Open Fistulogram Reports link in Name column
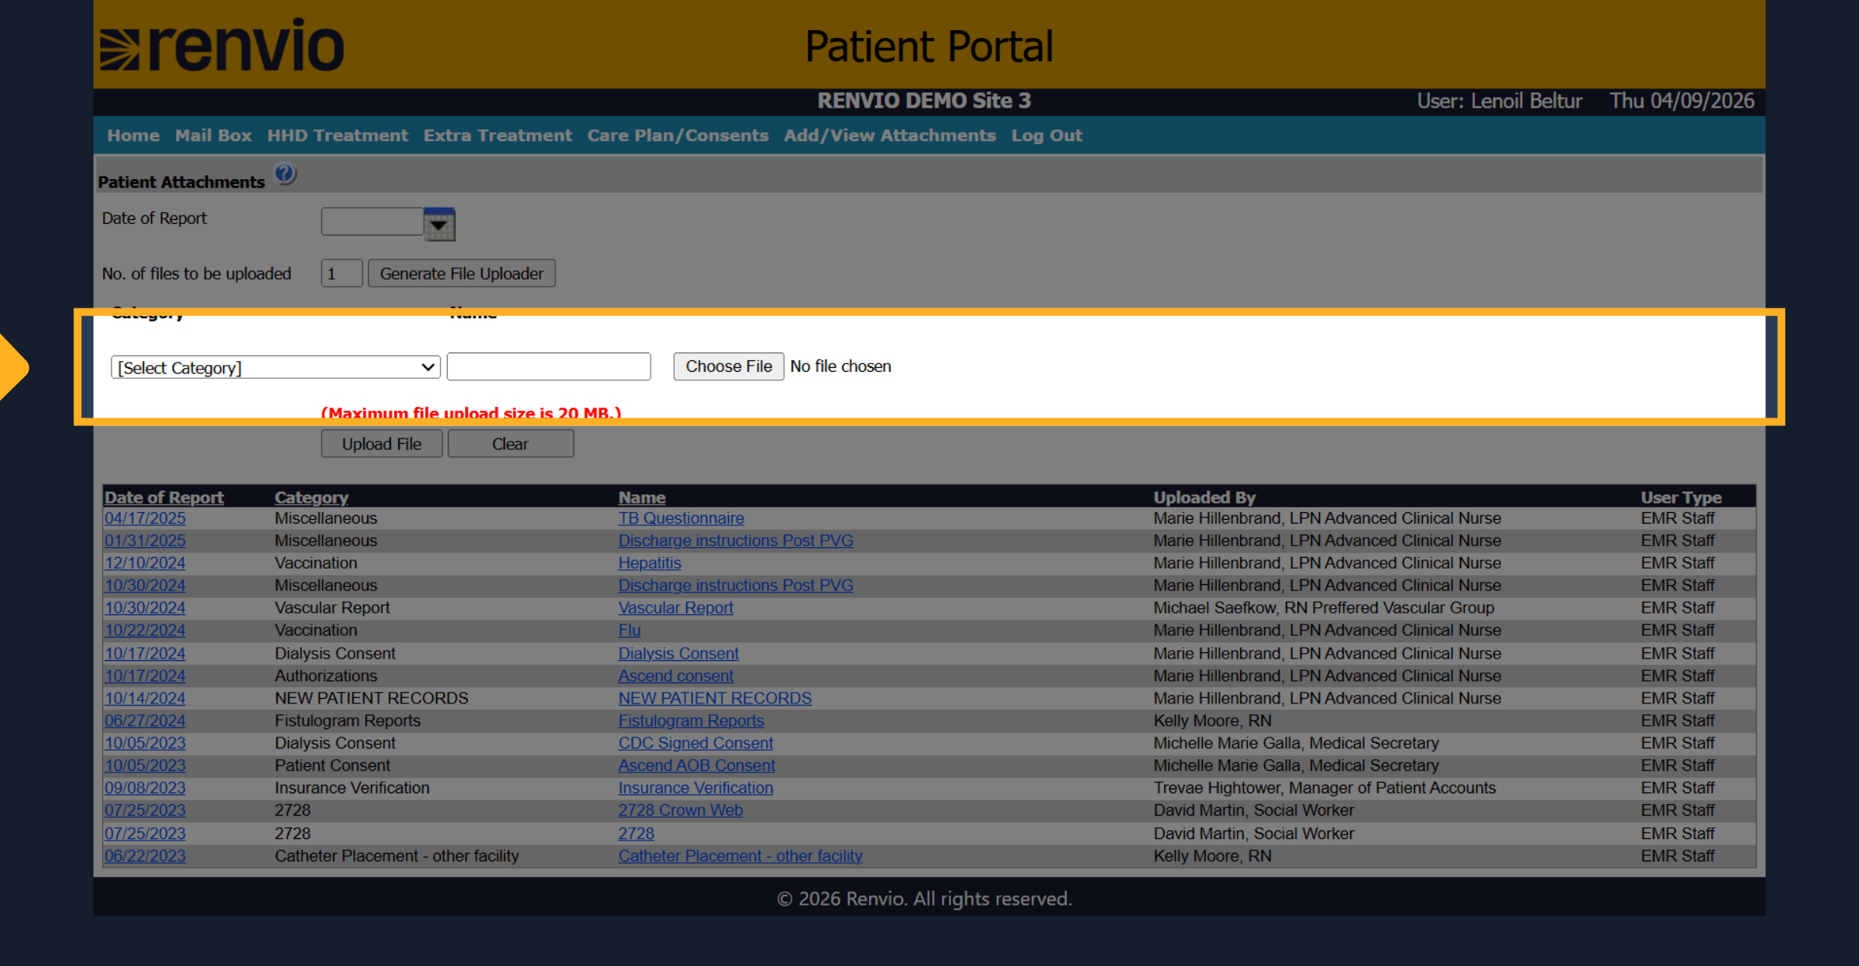The height and width of the screenshot is (966, 1859). [691, 721]
